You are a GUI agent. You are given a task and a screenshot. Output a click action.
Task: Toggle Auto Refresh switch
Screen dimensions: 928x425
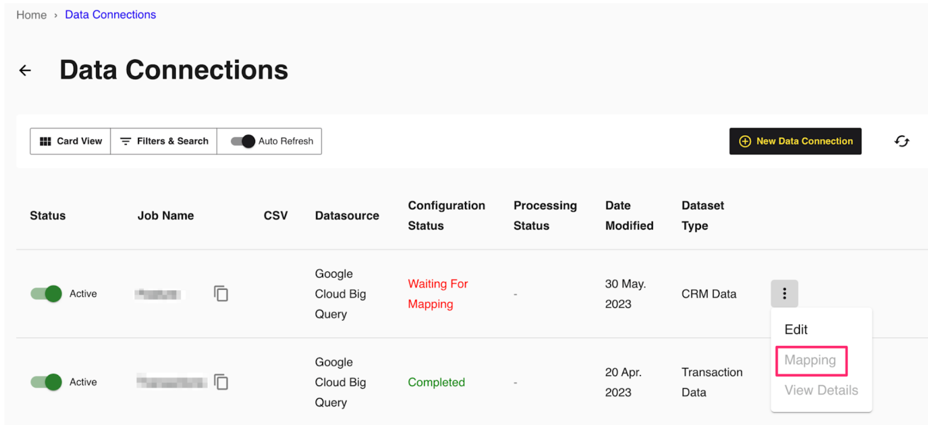243,141
